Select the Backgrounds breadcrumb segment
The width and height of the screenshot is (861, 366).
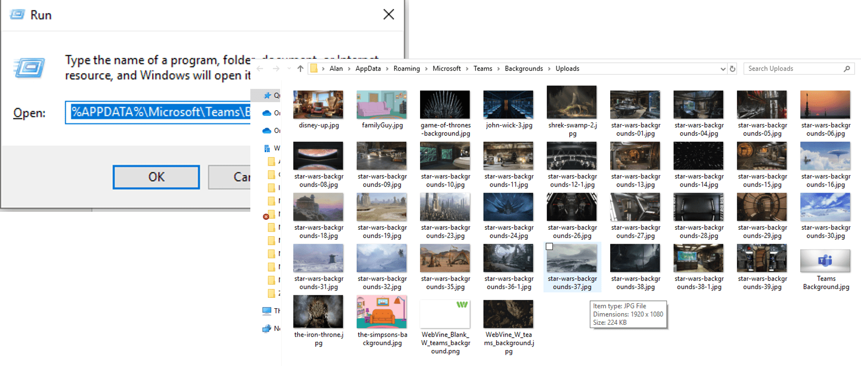[524, 69]
